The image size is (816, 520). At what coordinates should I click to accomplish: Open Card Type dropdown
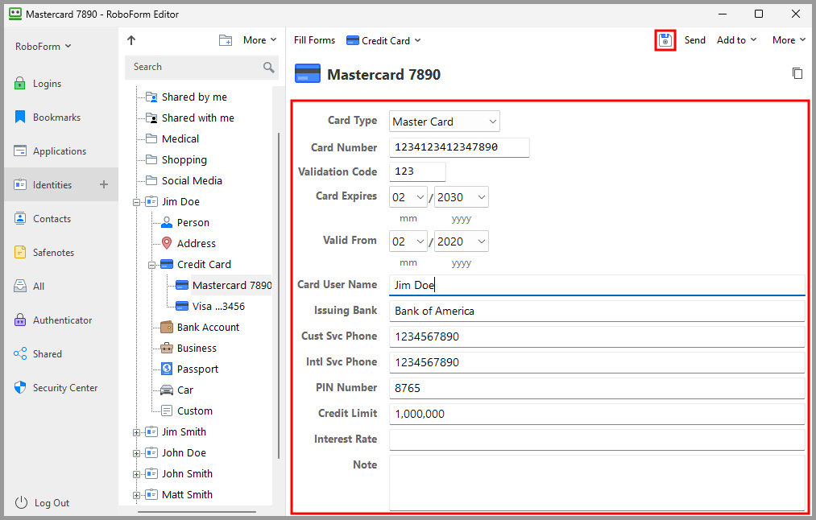tap(445, 122)
